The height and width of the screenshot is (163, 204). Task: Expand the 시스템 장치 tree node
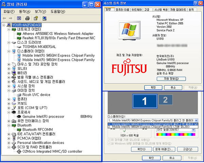[x=9, y=86]
